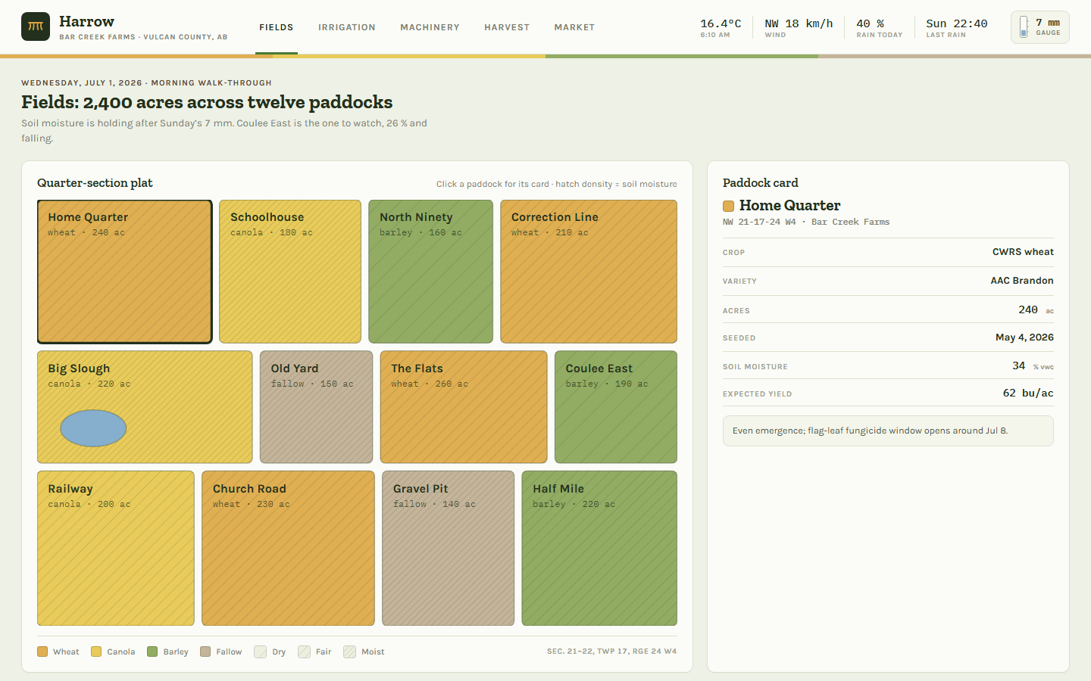Click the 62 bu/ac expected yield value

click(x=1028, y=393)
